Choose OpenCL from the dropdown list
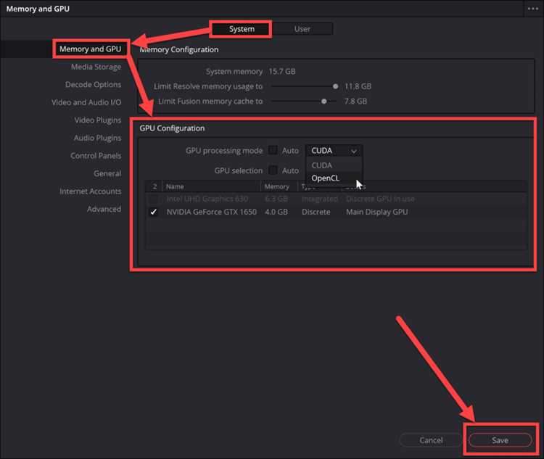The width and height of the screenshot is (544, 459). point(334,178)
